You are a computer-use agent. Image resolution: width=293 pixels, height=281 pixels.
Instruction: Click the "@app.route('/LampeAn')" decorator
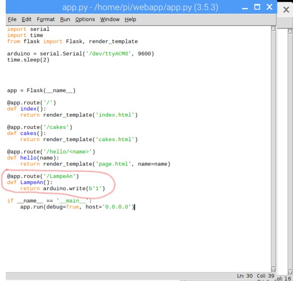[43, 176]
